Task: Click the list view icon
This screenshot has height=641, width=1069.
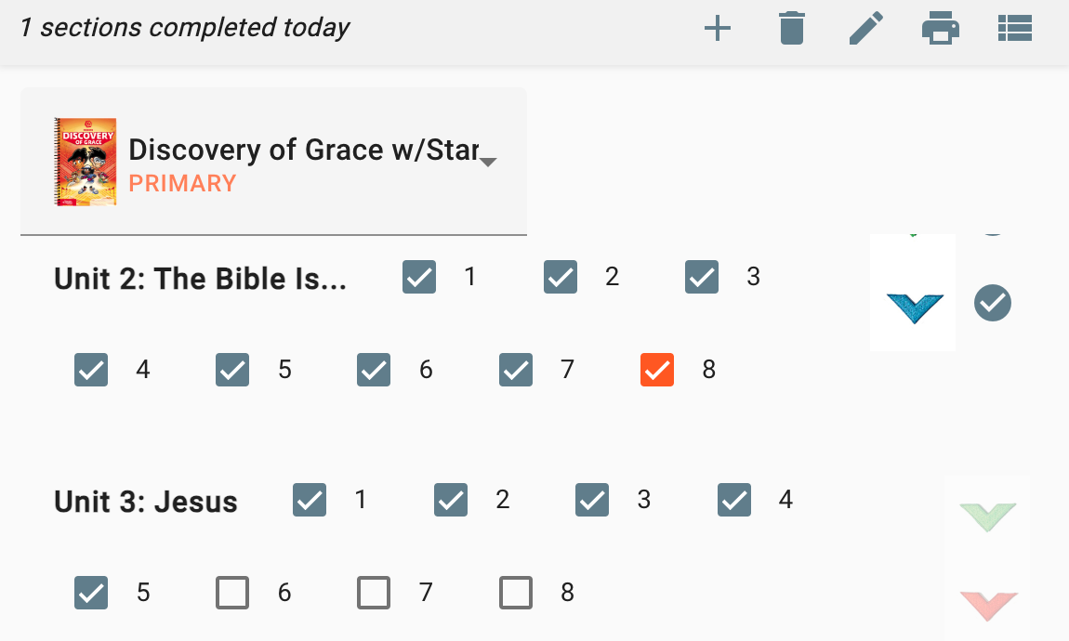Action: [x=1015, y=29]
